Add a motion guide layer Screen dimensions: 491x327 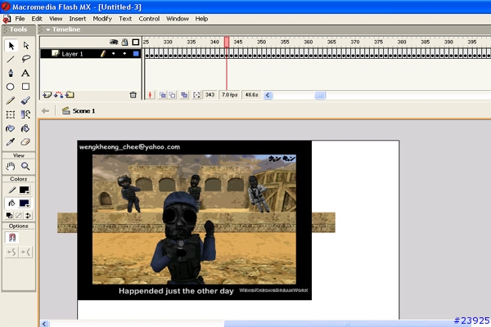[58, 95]
